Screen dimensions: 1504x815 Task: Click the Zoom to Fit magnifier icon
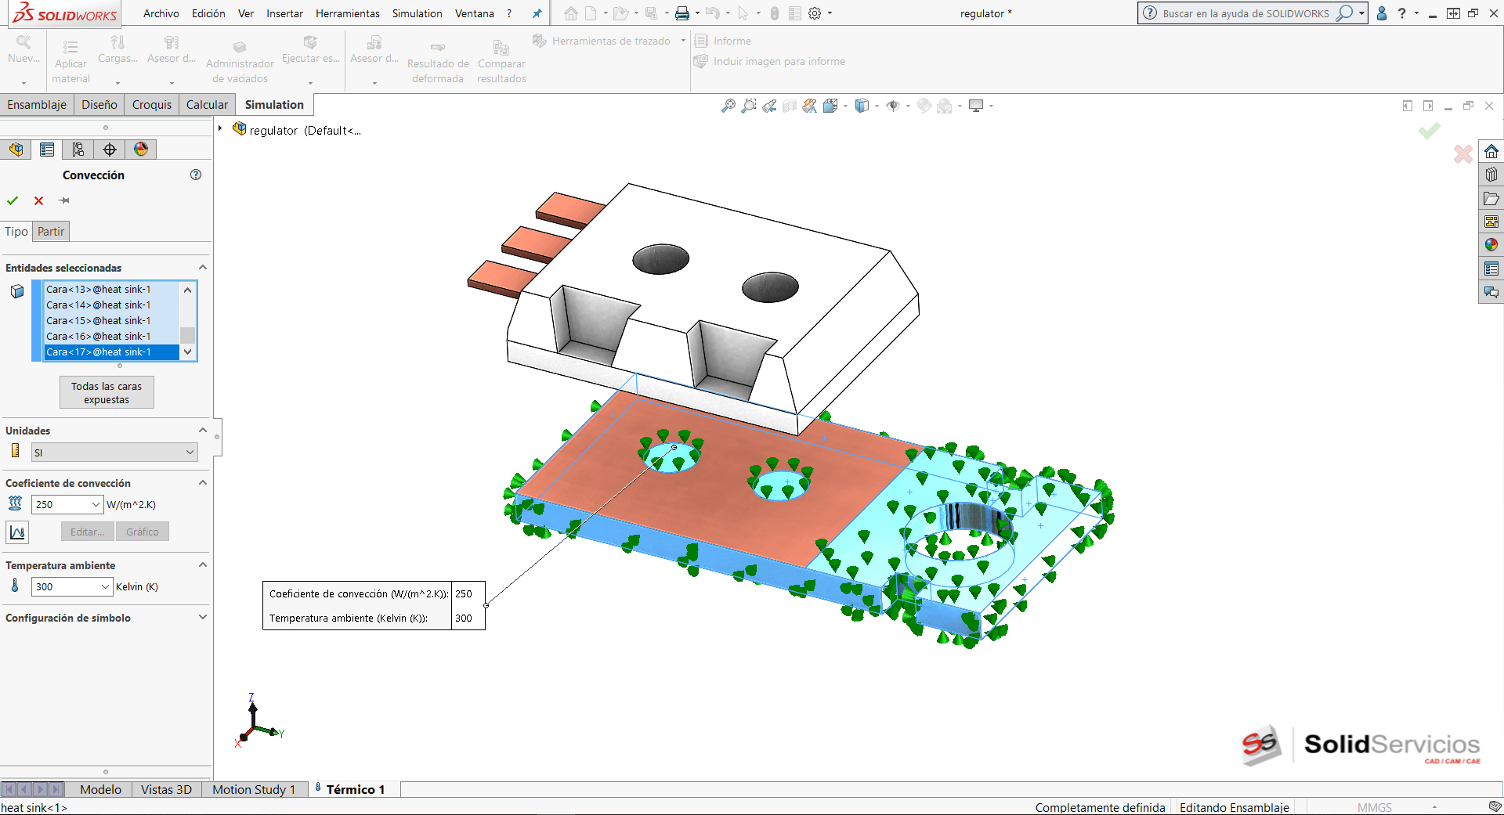(x=728, y=106)
